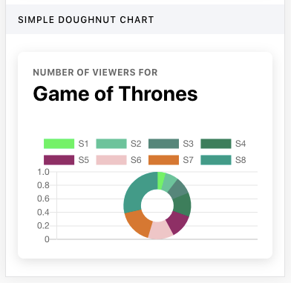
Task: Toggle the S7 orange legend box
Action: pyautogui.click(x=163, y=160)
